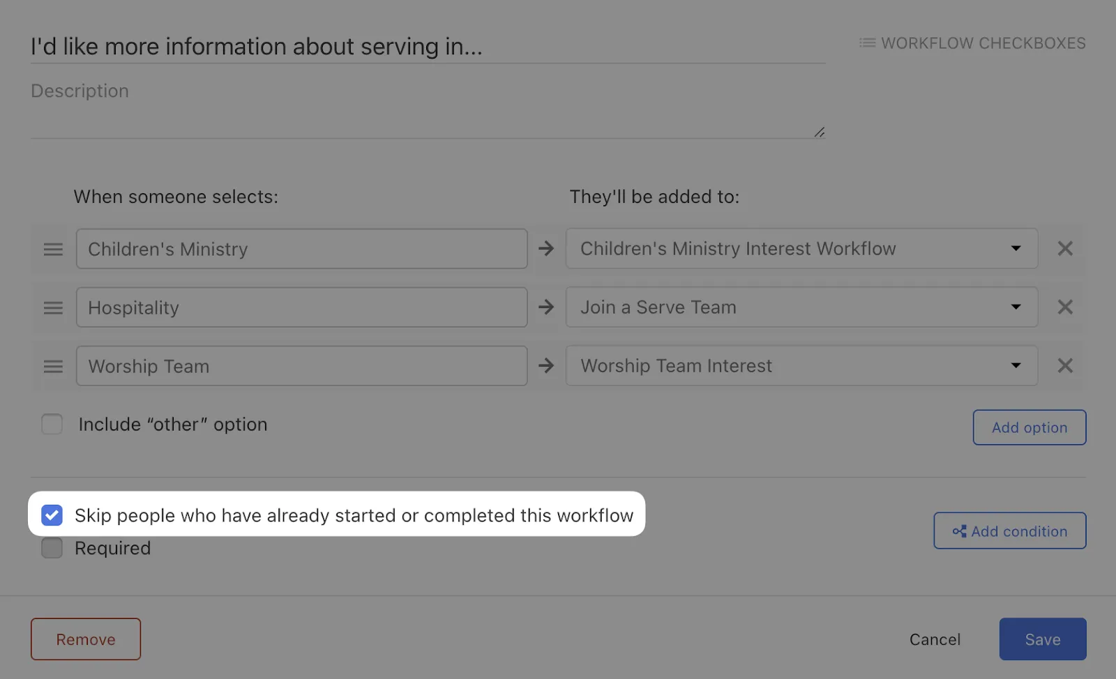Save the workflow checkbox field
The image size is (1116, 679).
pos(1042,639)
